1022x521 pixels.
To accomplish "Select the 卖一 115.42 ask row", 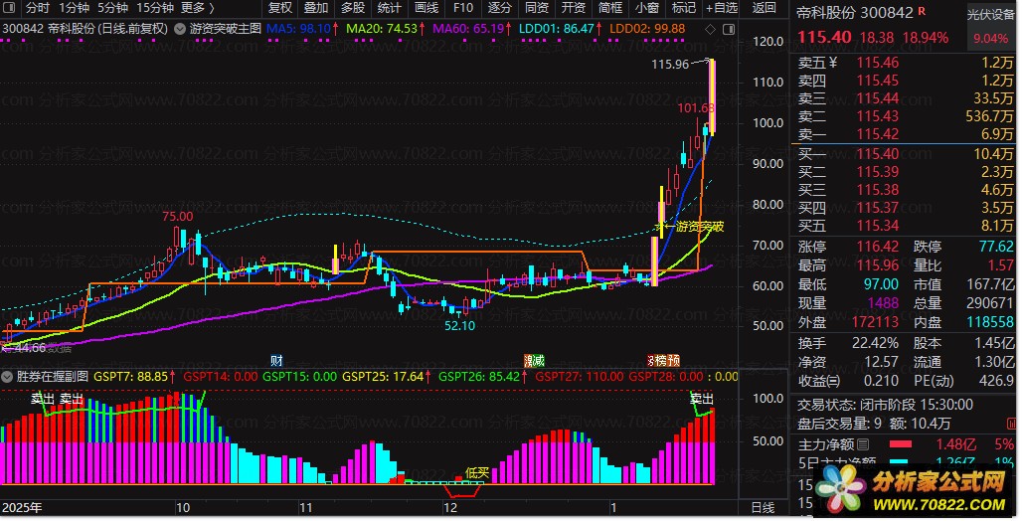I will pyautogui.click(x=905, y=134).
